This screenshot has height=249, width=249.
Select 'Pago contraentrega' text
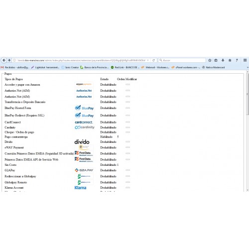click(x=16, y=137)
